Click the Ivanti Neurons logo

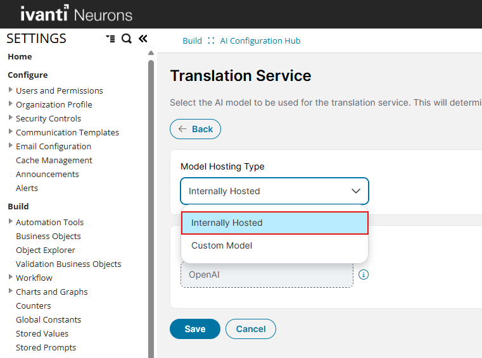point(76,14)
